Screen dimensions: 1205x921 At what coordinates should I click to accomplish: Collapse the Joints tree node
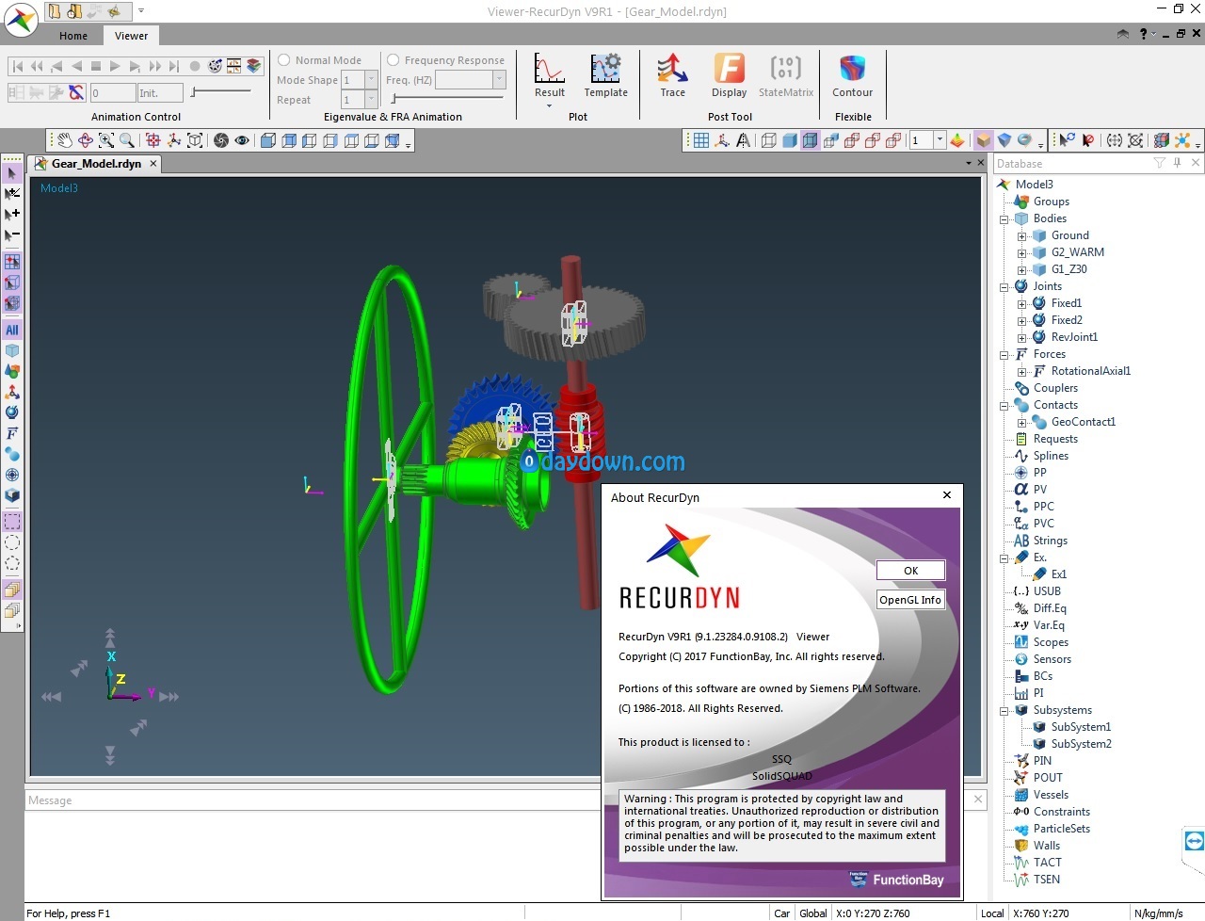click(x=1004, y=286)
